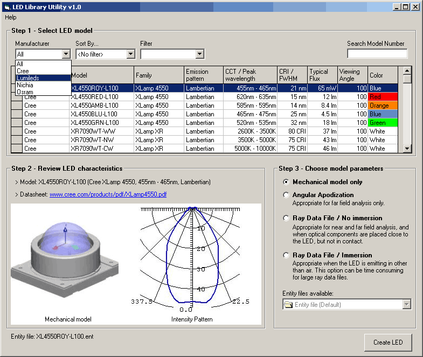Image resolution: width=423 pixels, height=357 pixels.
Task: Minimize the LED Library Utility window
Action: (x=397, y=7)
